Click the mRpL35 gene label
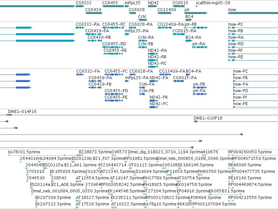 132,3
